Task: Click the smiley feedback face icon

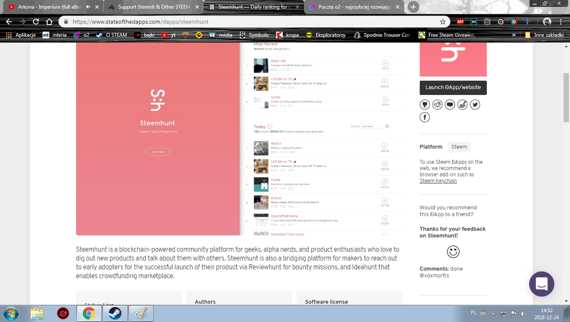Action: (x=453, y=252)
